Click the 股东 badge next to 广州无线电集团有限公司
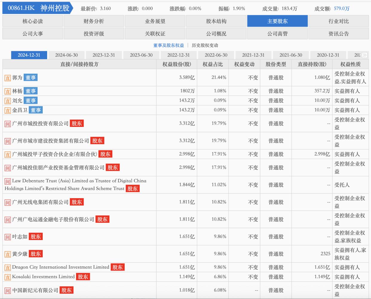This screenshot has height=299, width=371. [77, 202]
